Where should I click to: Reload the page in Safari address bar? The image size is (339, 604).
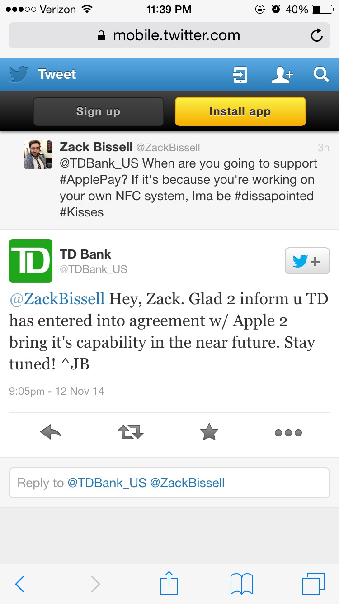click(x=317, y=35)
